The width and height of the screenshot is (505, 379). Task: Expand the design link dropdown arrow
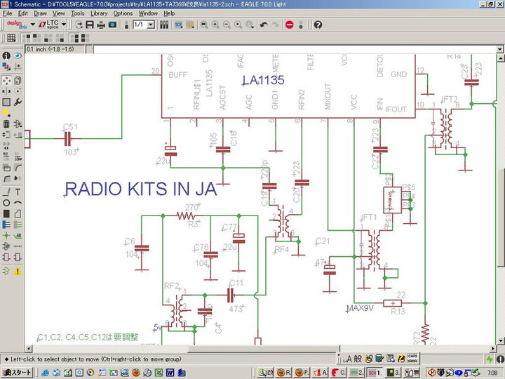[32, 25]
